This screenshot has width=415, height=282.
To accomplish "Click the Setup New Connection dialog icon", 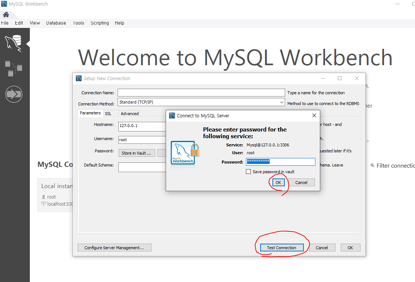I will [79, 78].
